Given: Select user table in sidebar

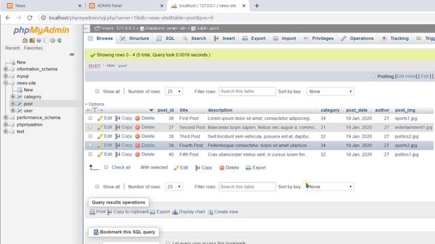Looking at the screenshot, I should point(28,110).
